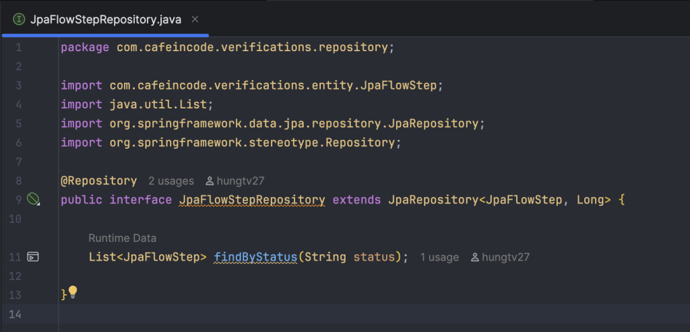
Task: Click the @Repository annotation
Action: click(x=99, y=180)
